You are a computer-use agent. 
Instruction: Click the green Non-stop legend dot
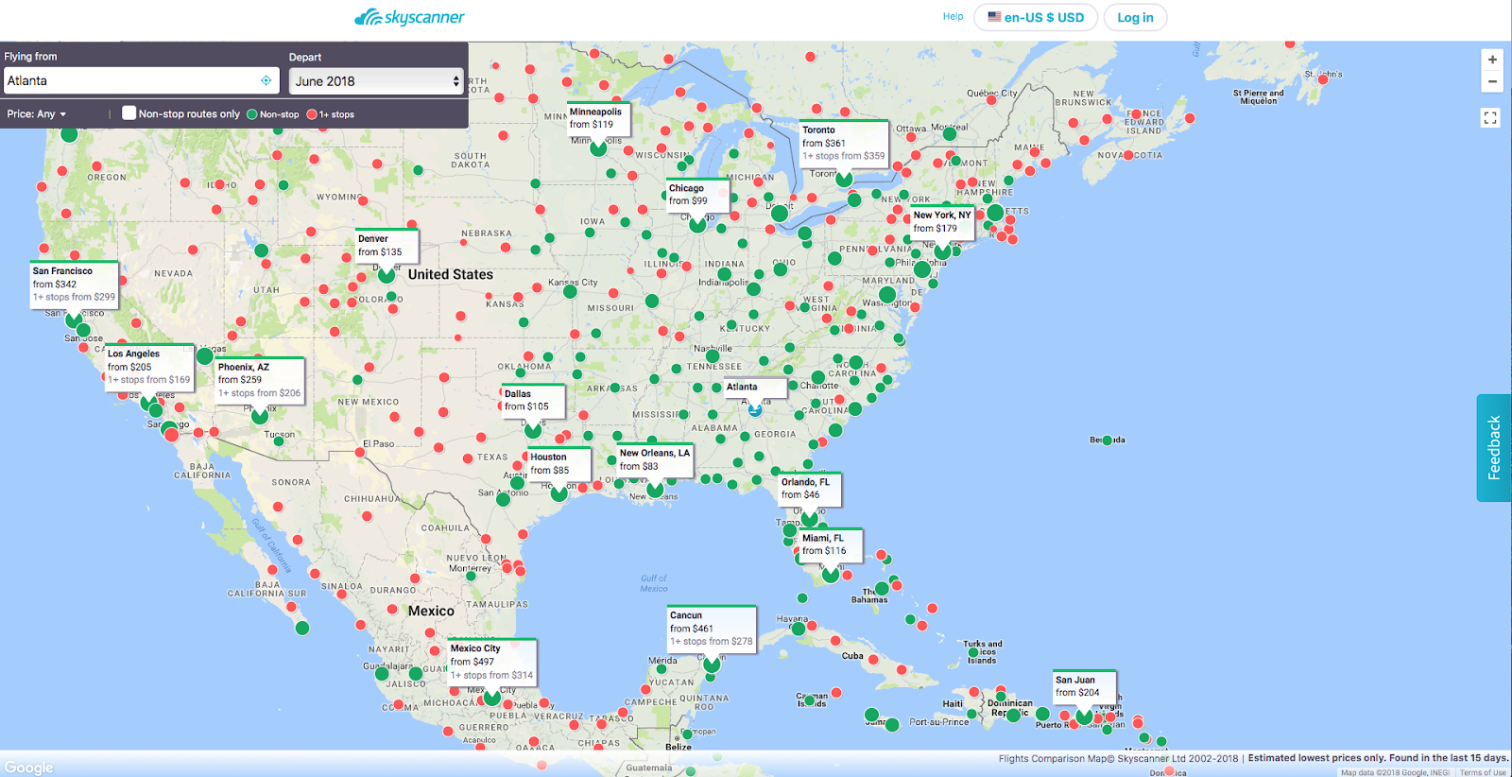pyautogui.click(x=252, y=114)
